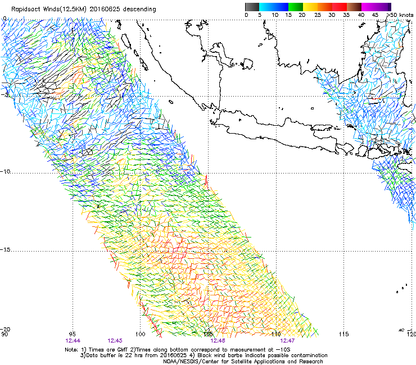Click the purple time label '12:45'
The width and height of the screenshot is (416, 365).
point(115,341)
